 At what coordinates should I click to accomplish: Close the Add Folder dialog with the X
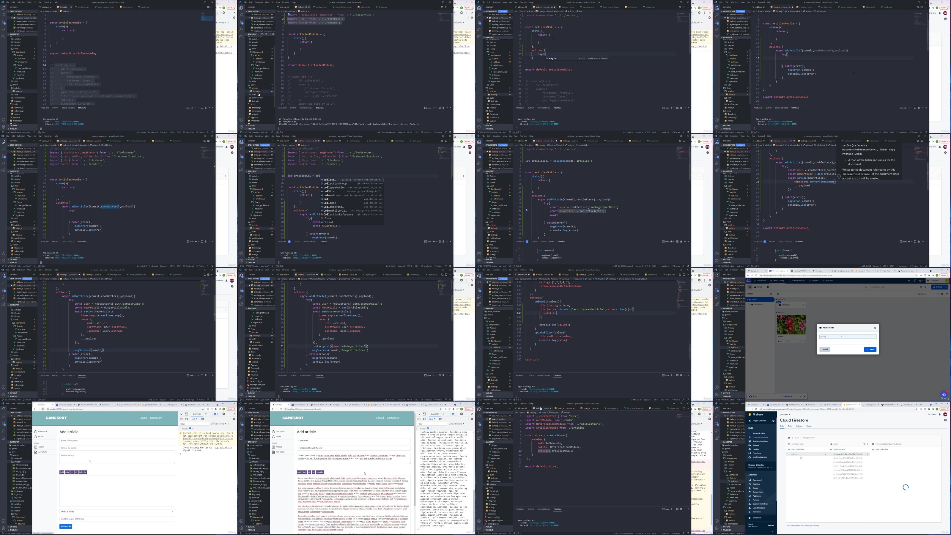(x=875, y=328)
